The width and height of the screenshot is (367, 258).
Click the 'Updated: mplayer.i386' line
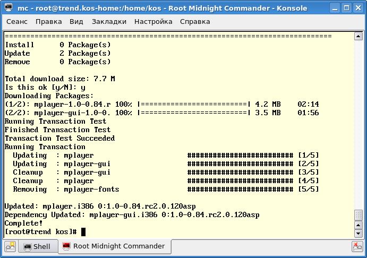100,207
